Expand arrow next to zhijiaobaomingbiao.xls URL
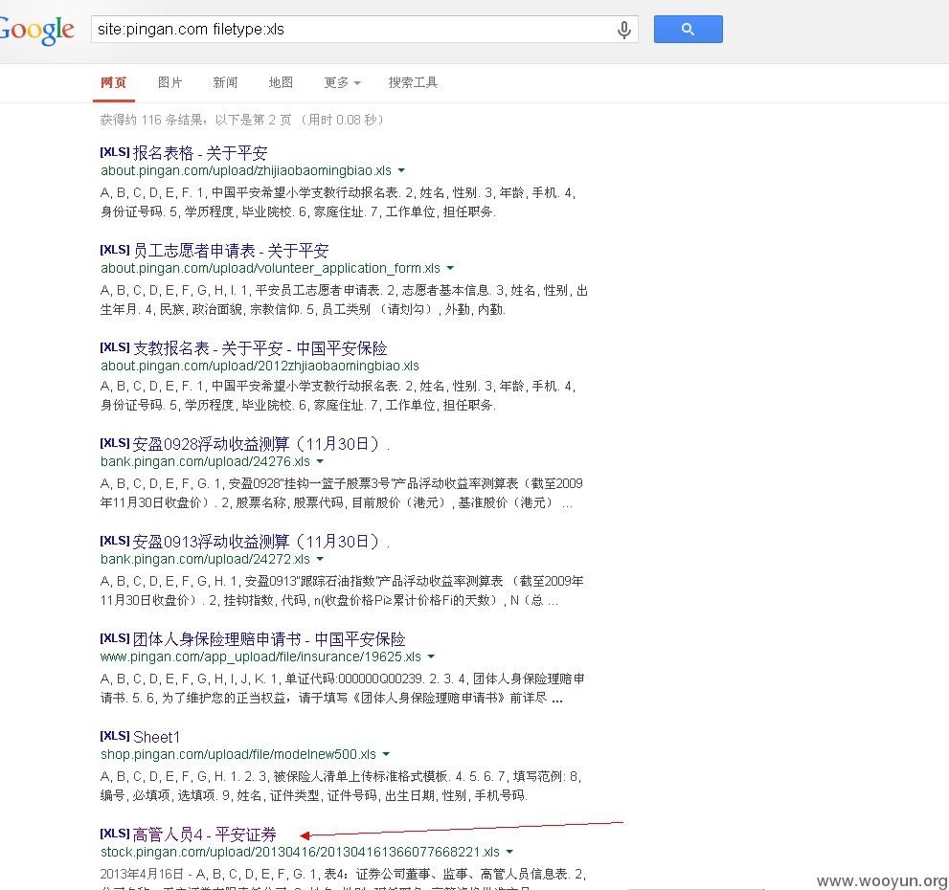This screenshot has width=949, height=890. coord(401,170)
